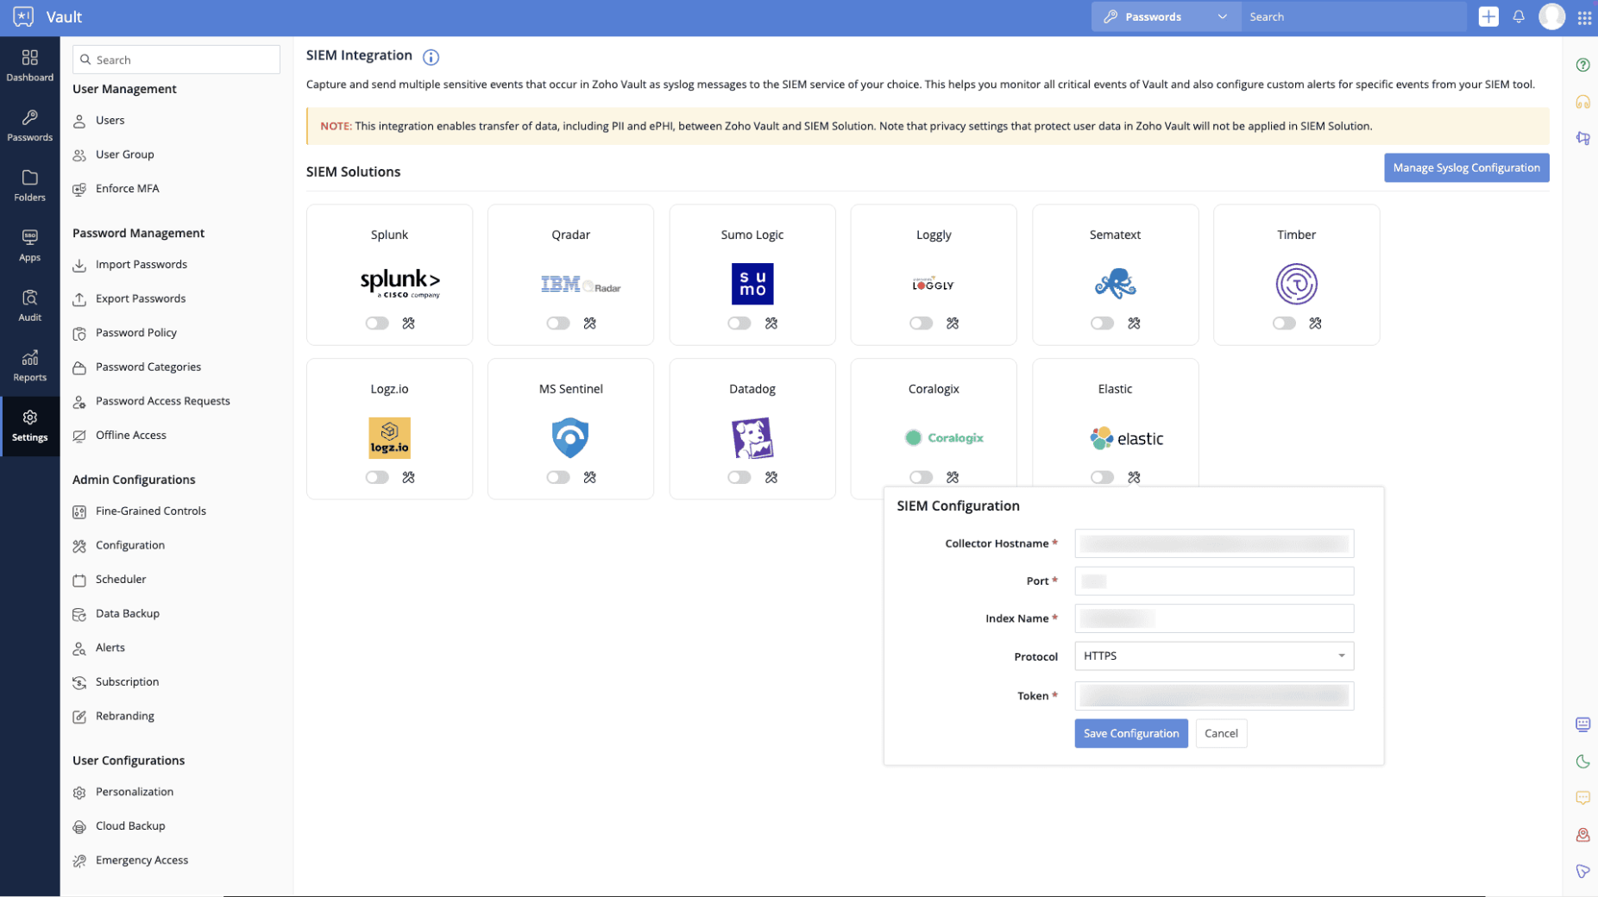This screenshot has height=897, width=1598.
Task: Open configuration settings icon for Logz.io
Action: click(x=408, y=477)
